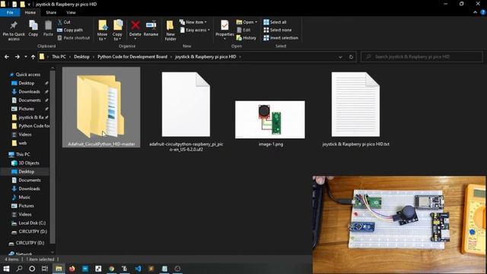Create a New folder
Viewport: 487px width, 274px height.
pos(170,30)
